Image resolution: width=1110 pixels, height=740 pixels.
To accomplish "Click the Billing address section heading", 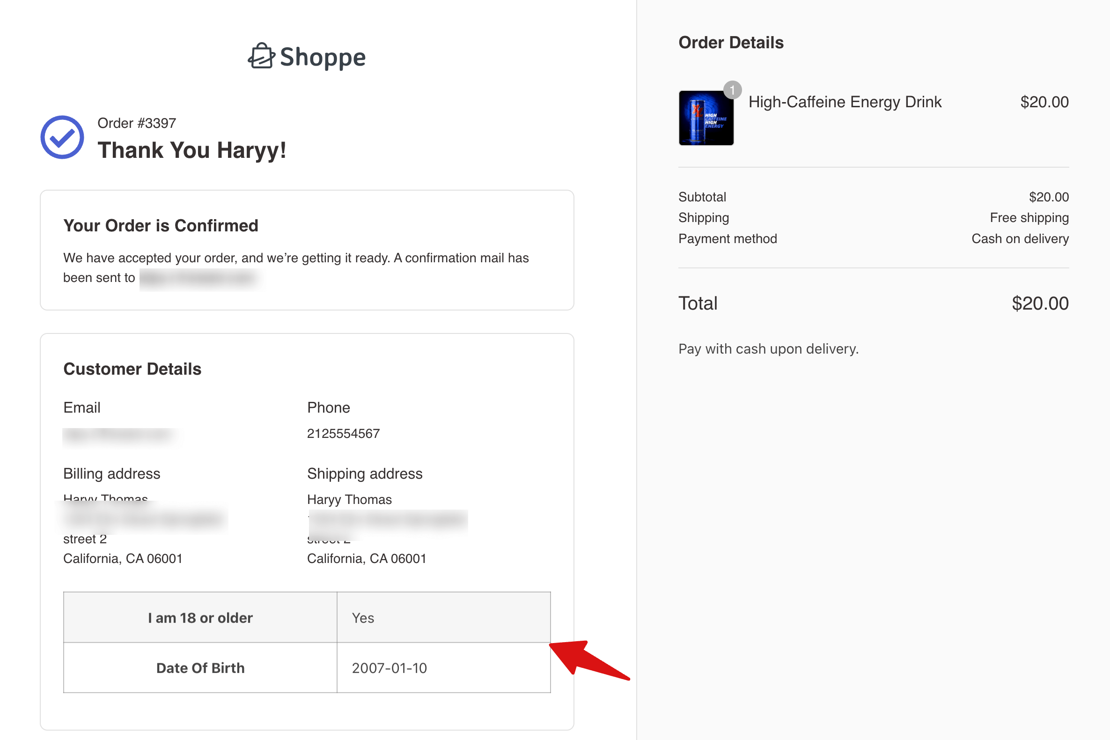I will [112, 474].
